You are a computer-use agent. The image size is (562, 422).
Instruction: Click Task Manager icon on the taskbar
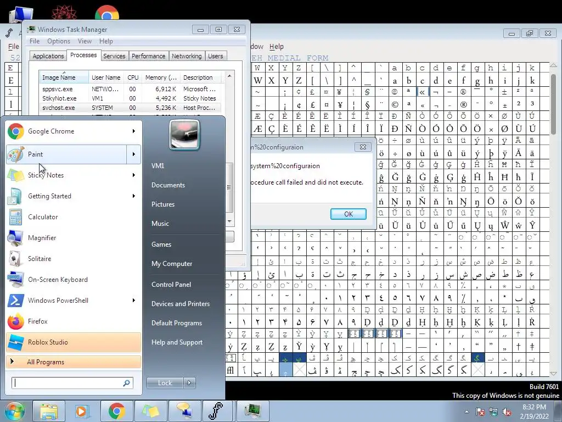click(x=252, y=411)
